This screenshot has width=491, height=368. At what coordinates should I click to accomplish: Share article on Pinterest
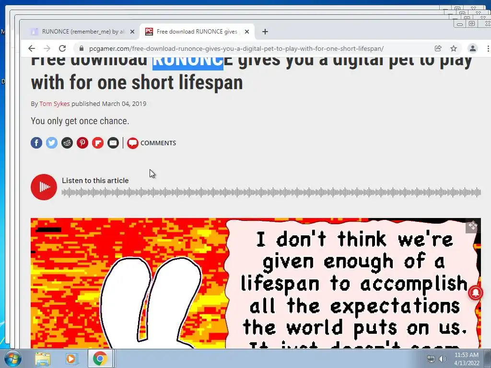82,143
